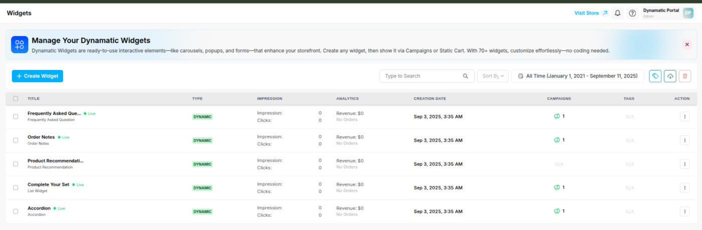Follow the Visit Store link
702x230 pixels.
[x=591, y=13]
